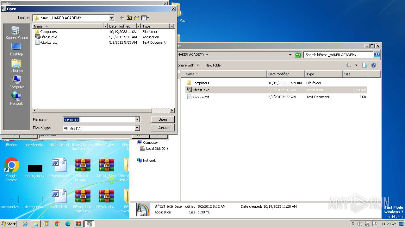Image resolution: width=405 pixels, height=228 pixels.
Task: Select BiFrOsT Dr.AdN archive on desktop
Action: coord(83,170)
